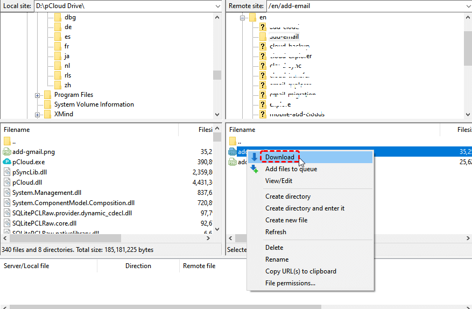This screenshot has width=472, height=309.
Task: Click the pCloud.exe file icon
Action: point(7,161)
